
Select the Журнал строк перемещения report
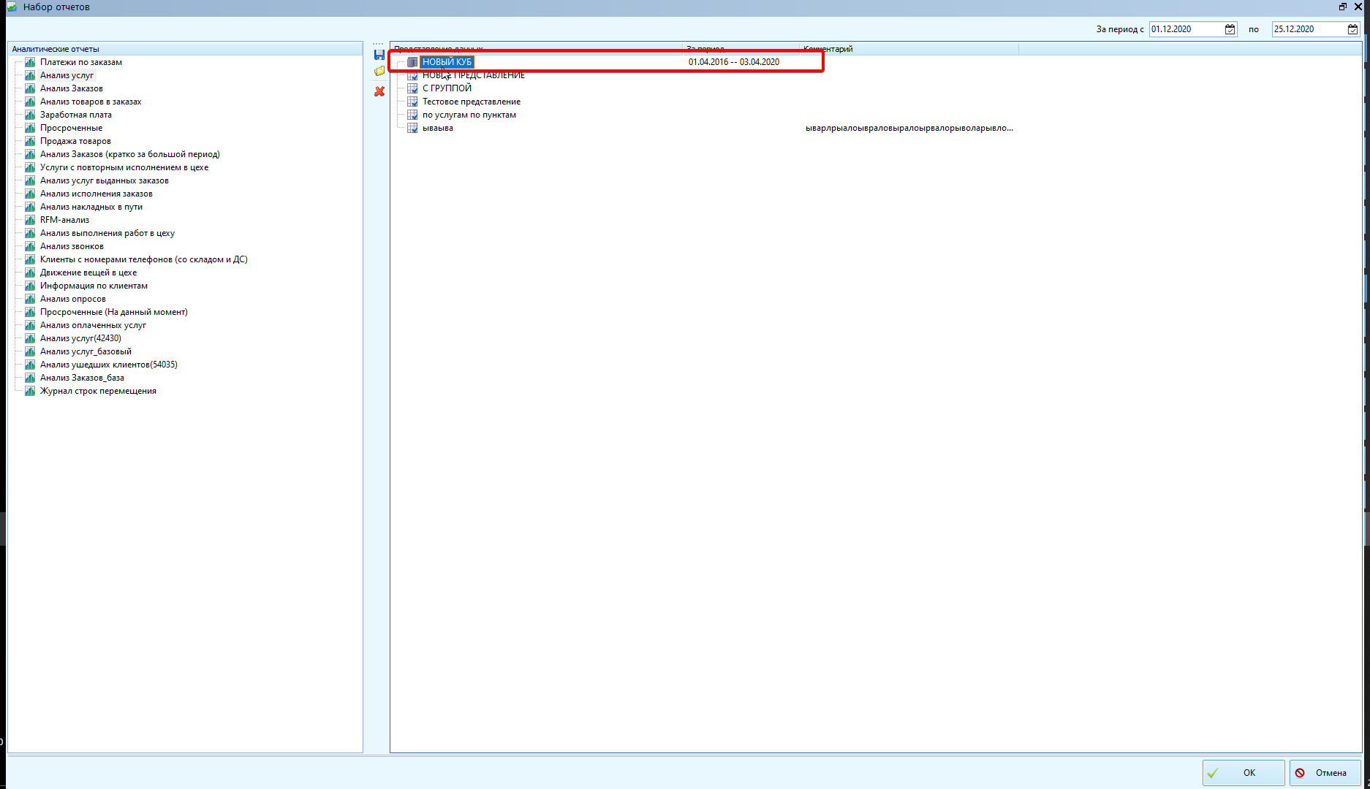pos(98,391)
